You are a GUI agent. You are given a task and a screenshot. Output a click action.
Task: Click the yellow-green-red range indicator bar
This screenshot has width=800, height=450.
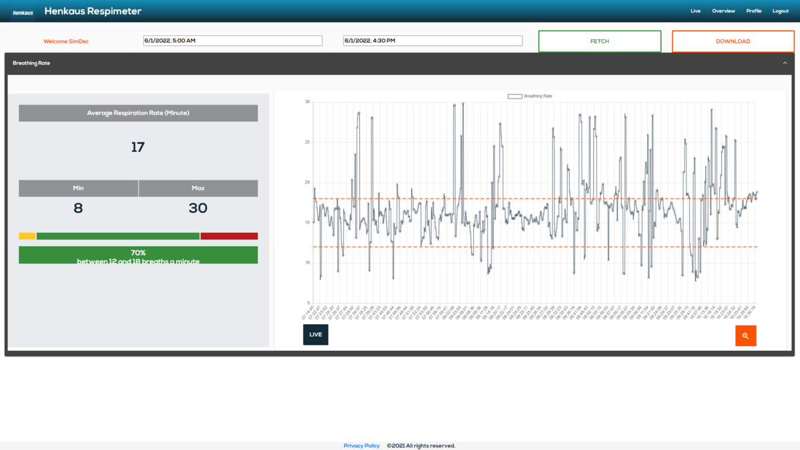click(138, 236)
